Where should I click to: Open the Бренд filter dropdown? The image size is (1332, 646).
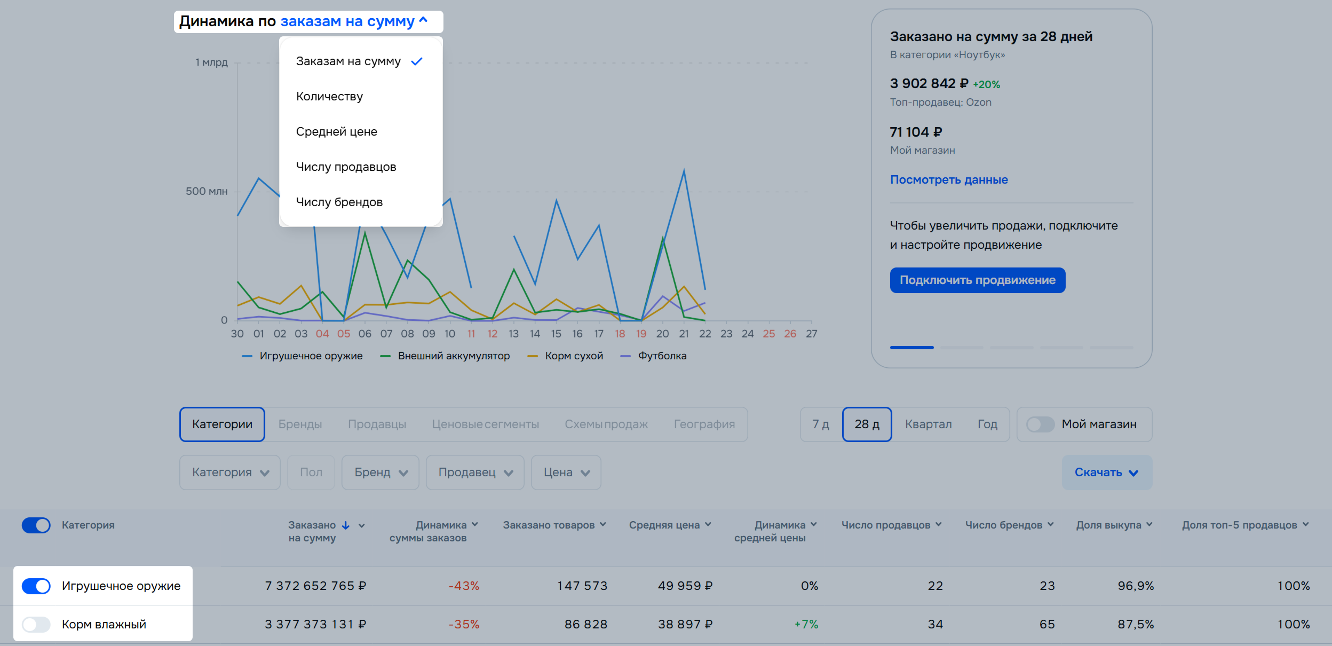[x=380, y=472]
